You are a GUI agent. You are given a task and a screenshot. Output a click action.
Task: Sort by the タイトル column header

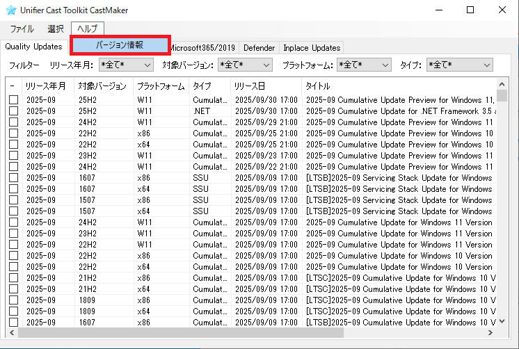pos(397,86)
